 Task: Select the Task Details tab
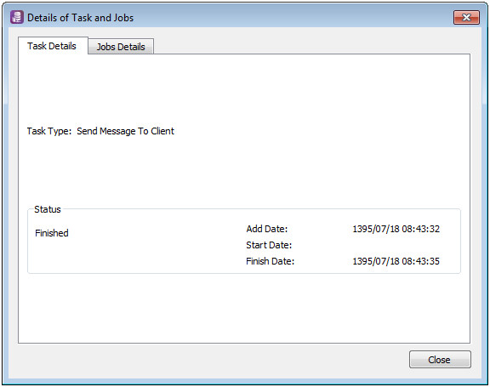click(x=52, y=46)
